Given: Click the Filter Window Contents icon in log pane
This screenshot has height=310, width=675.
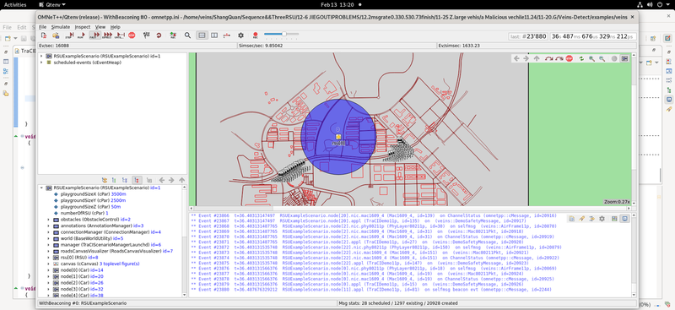Looking at the screenshot, I should [592, 219].
